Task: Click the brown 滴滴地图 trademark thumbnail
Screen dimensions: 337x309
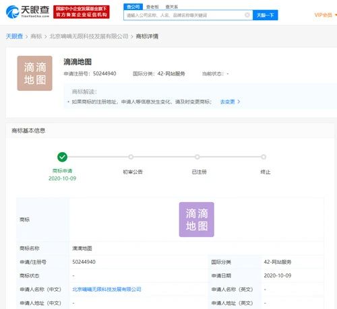Action: pyautogui.click(x=35, y=73)
